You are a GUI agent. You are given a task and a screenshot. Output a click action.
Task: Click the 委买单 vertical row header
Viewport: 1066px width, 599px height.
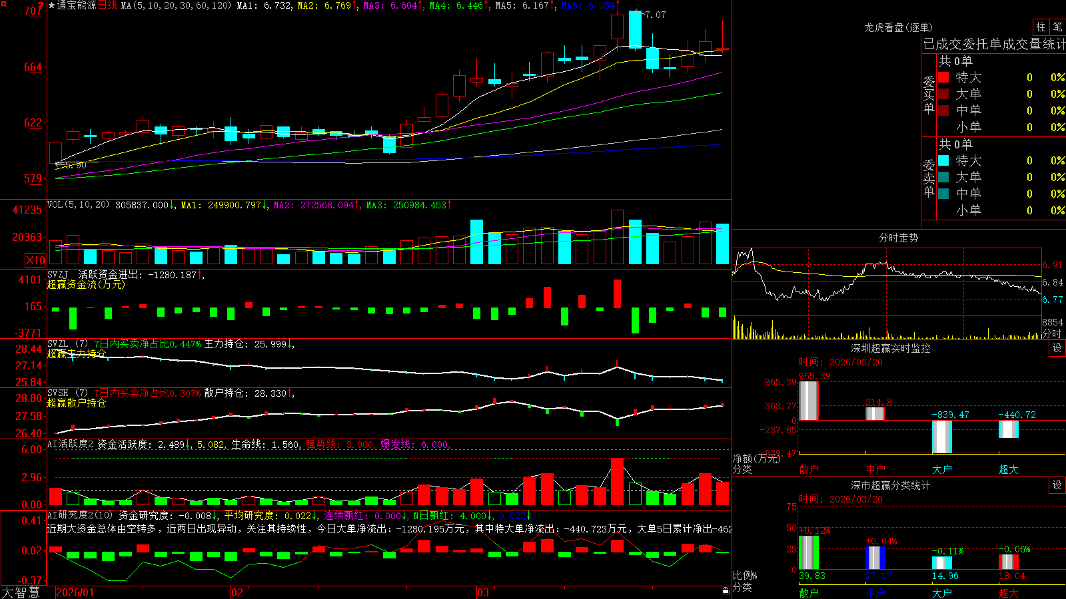(x=929, y=95)
